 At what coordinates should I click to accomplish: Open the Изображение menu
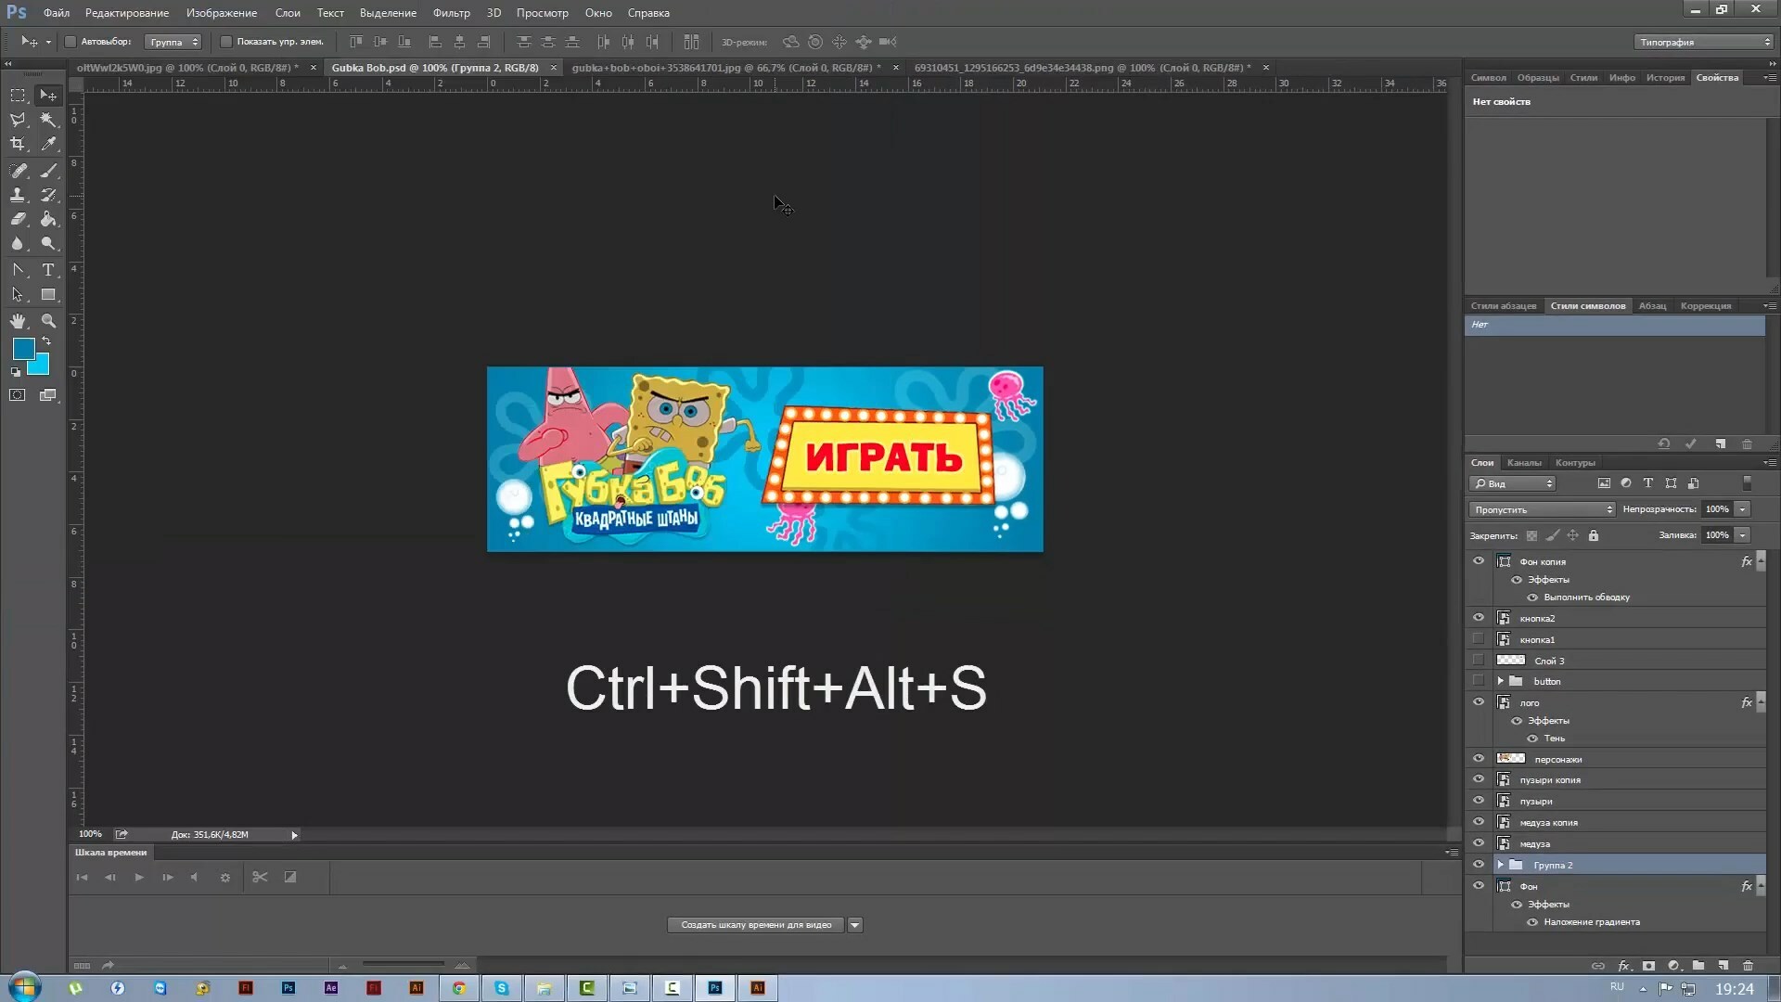[222, 13]
